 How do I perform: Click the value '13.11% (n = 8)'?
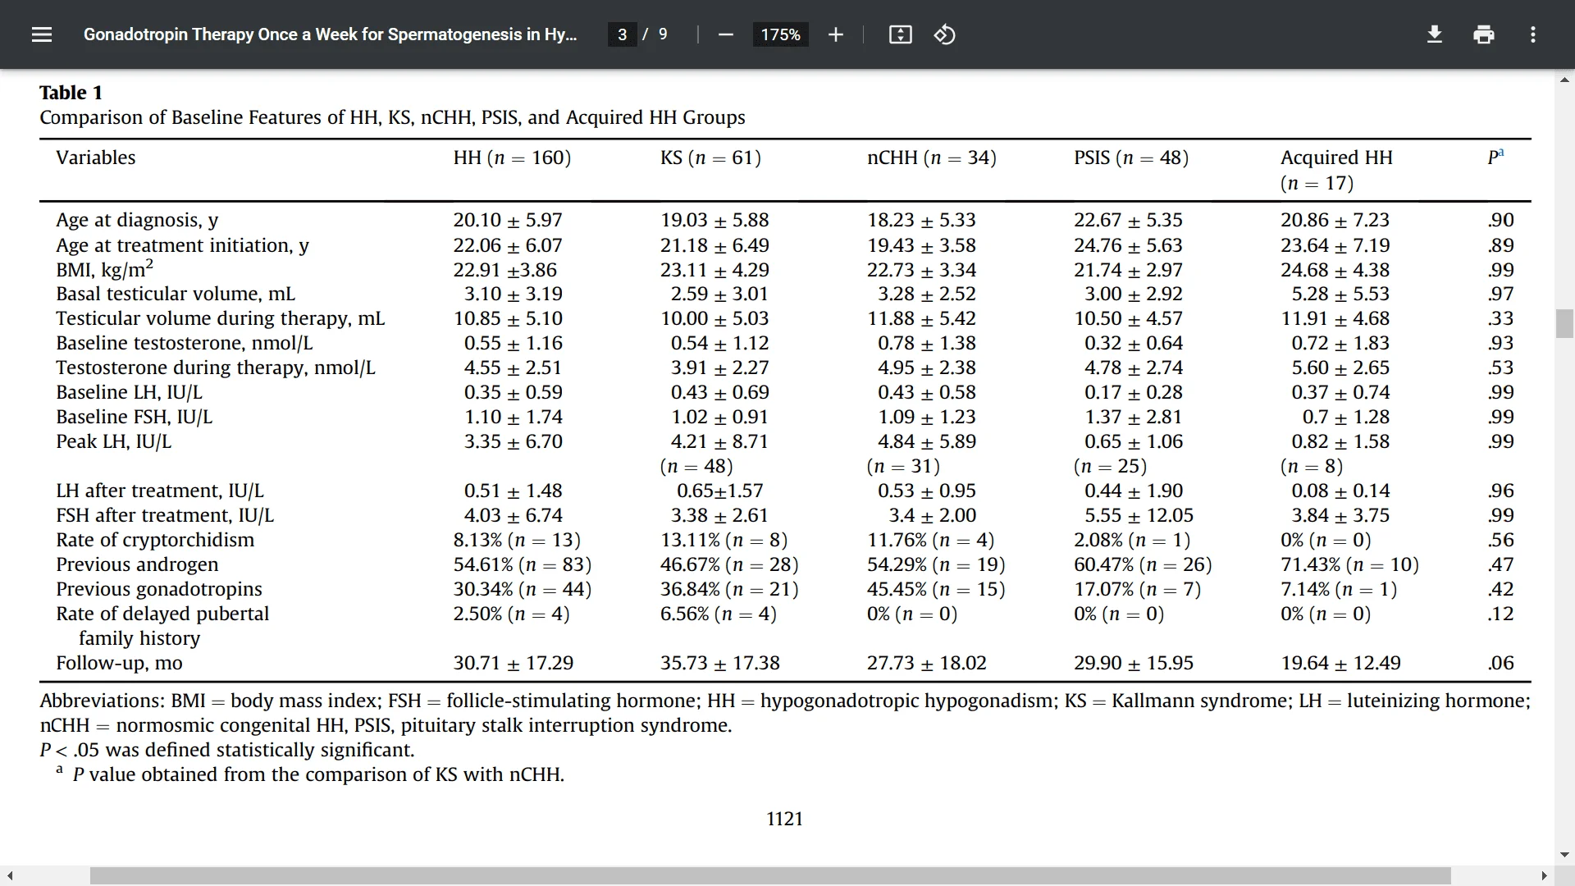point(724,540)
